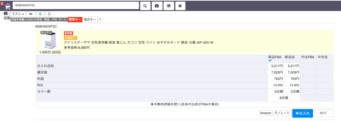
Task: Click the 5017 purchase price input field
Action: (x=324, y=113)
